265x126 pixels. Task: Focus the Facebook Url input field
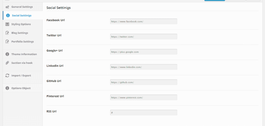pos(144,21)
